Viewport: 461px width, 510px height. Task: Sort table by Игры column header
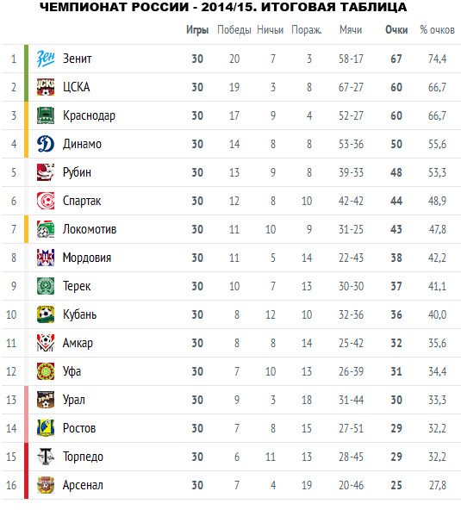pos(197,30)
